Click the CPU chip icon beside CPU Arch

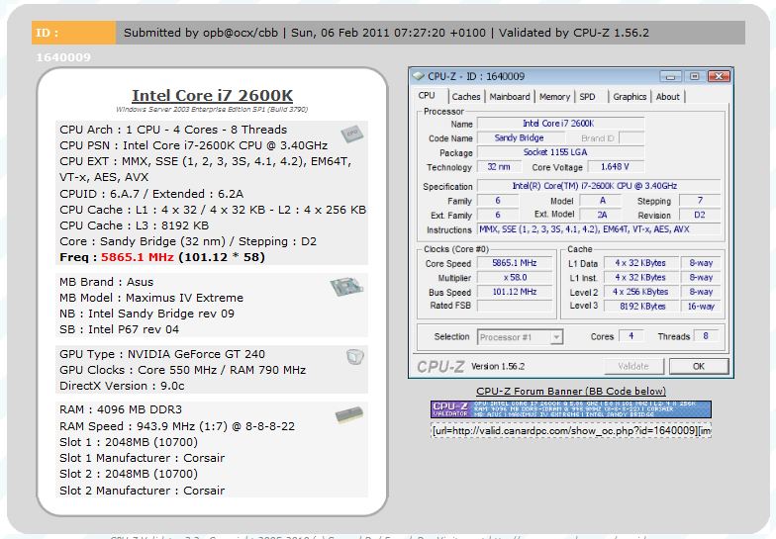(x=352, y=134)
